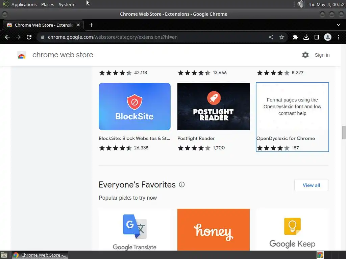Open the Places menu
This screenshot has height=259, width=346.
[x=48, y=4]
